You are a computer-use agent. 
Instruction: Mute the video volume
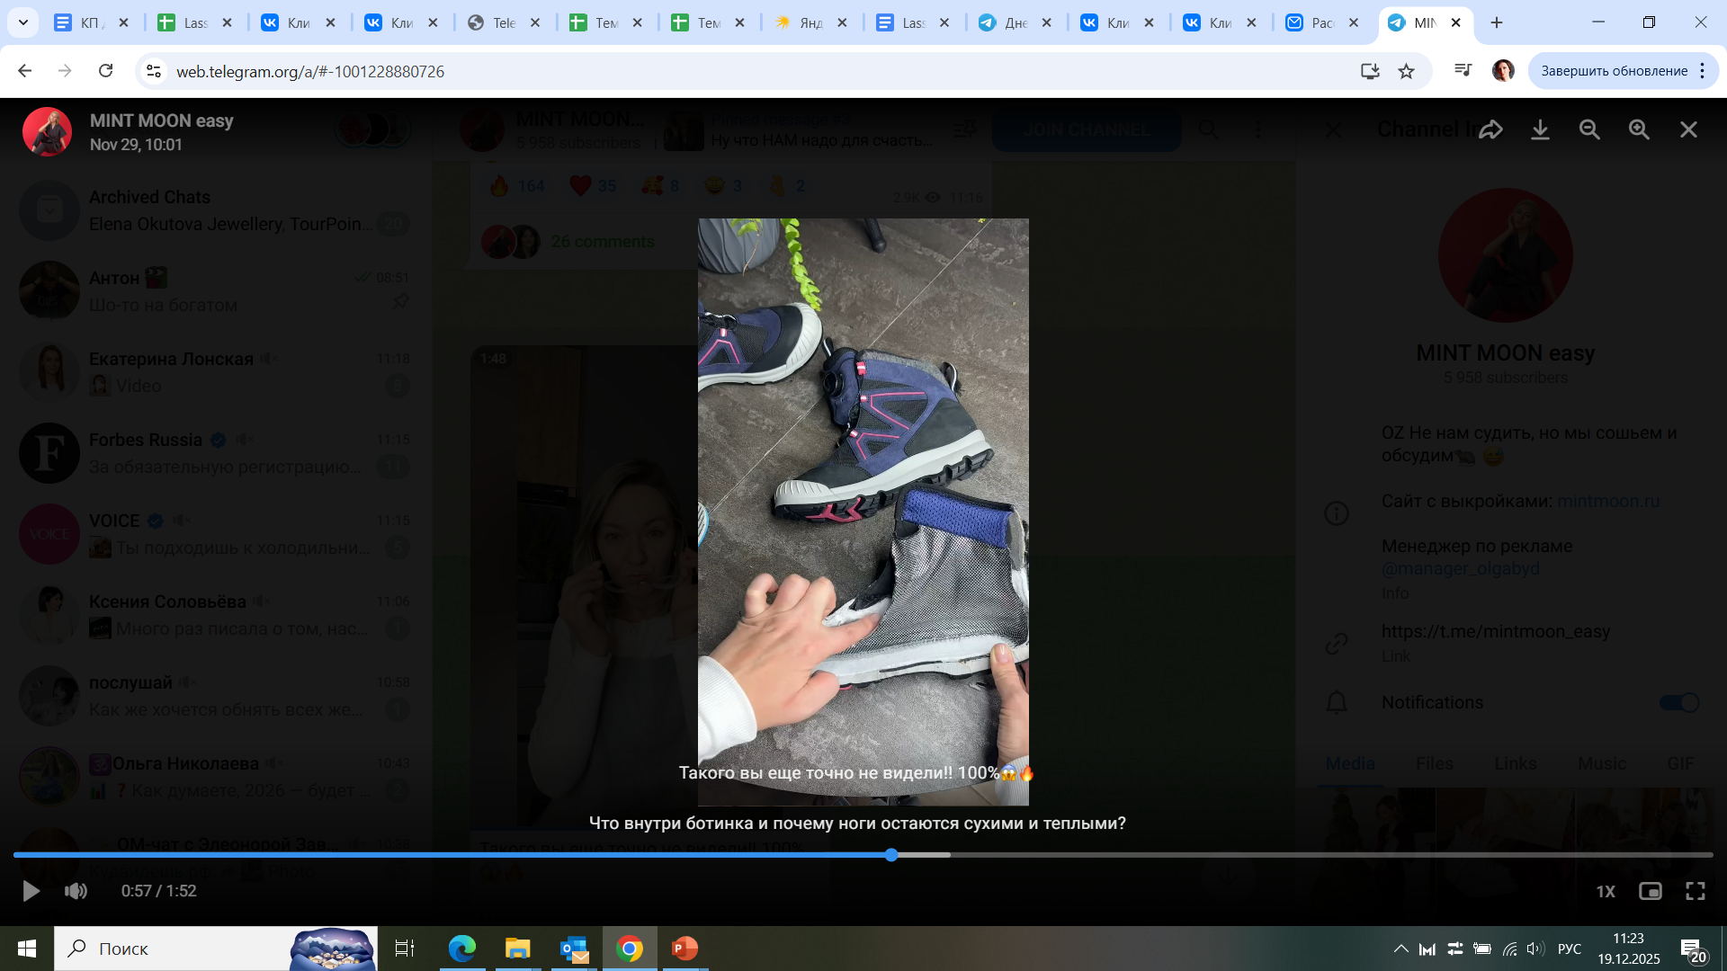[x=76, y=891]
